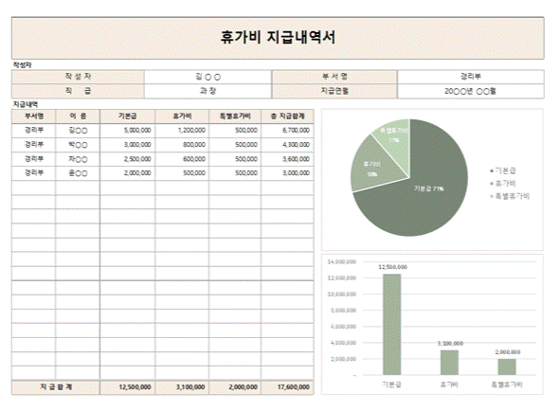Click the 14,000,000 axis label
This screenshot has width=560, height=411.
pos(342,262)
